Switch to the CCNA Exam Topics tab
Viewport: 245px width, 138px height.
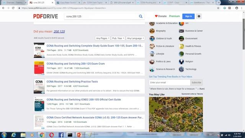[x=95, y=3]
